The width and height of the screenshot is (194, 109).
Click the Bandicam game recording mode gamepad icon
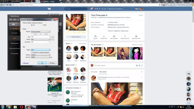click(x=13, y=24)
